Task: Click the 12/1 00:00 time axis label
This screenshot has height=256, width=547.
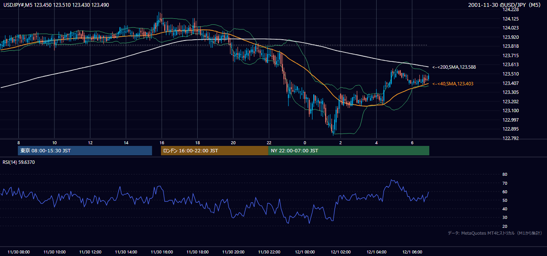Action: pos(305,252)
